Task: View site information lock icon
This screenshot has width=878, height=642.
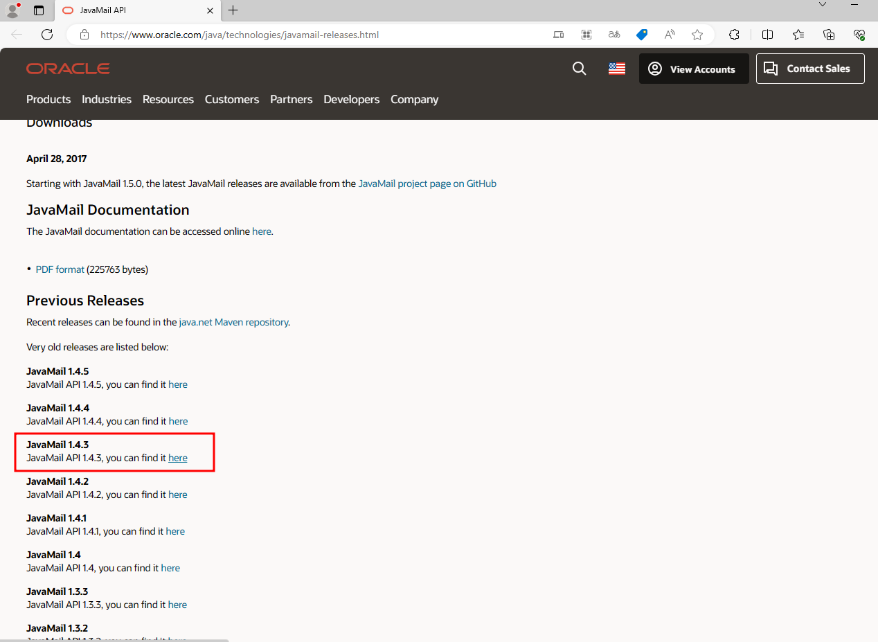Action: 84,35
